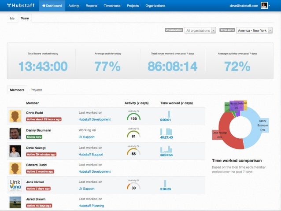281x211 pixels.
Task: Click the user avatar in the header
Action: 264,5
